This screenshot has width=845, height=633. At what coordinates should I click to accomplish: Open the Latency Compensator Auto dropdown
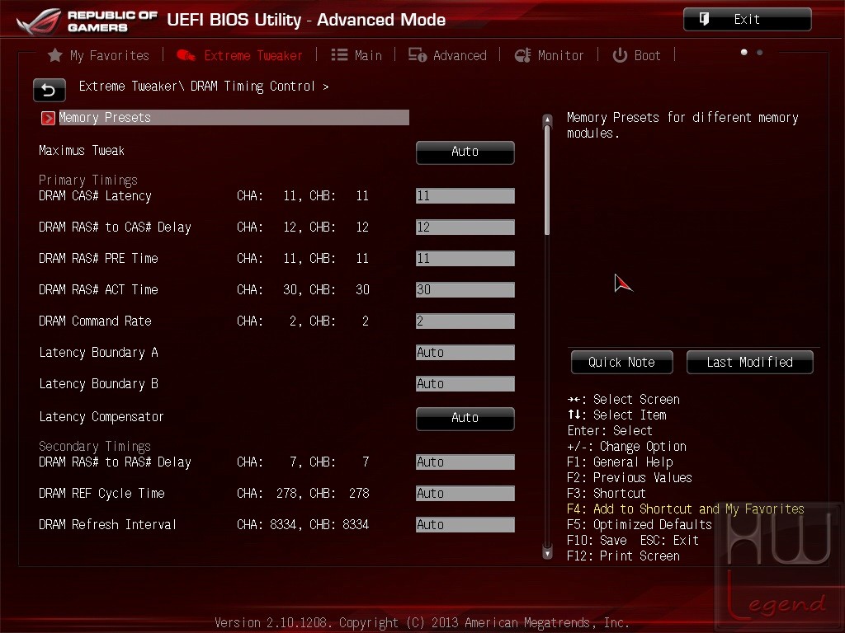point(465,418)
